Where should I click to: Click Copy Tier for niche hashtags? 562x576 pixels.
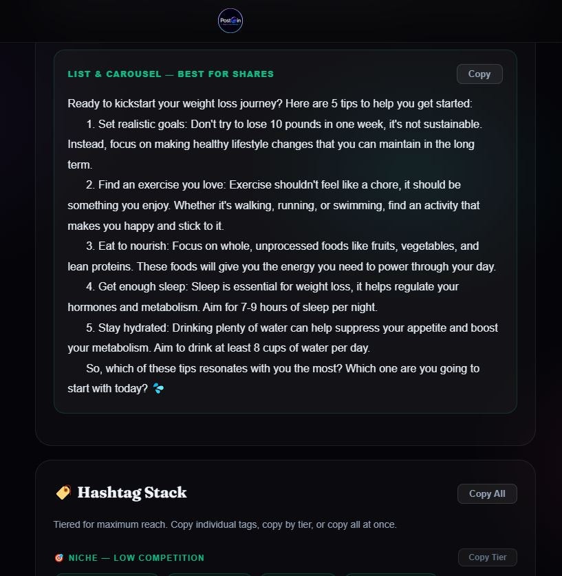(x=488, y=557)
